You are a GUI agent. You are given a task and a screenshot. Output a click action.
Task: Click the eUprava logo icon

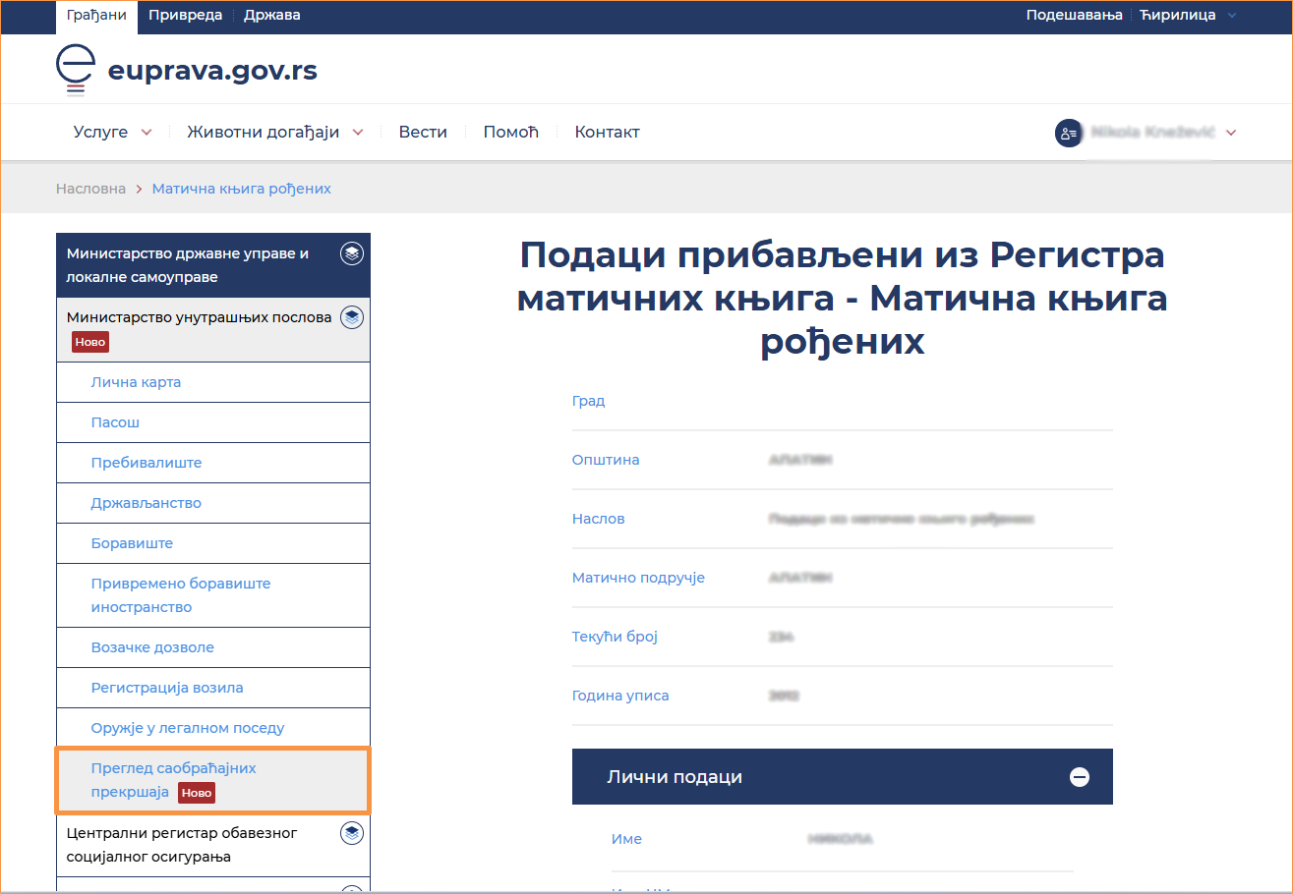[75, 71]
